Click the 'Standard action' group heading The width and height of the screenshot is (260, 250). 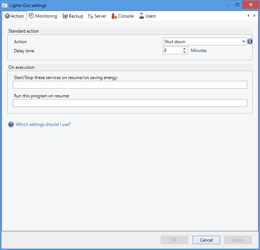pyautogui.click(x=23, y=31)
